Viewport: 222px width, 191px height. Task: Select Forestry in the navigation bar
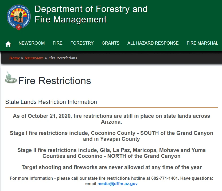[82, 43]
